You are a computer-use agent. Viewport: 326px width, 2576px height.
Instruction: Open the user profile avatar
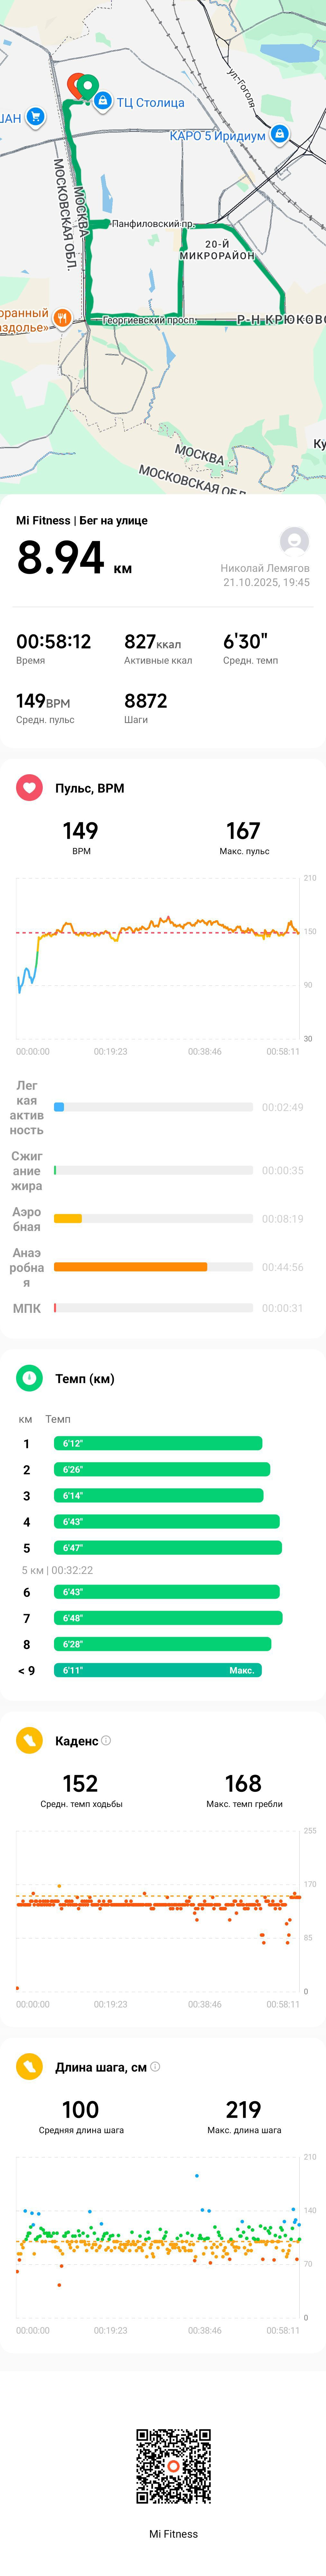[x=294, y=541]
